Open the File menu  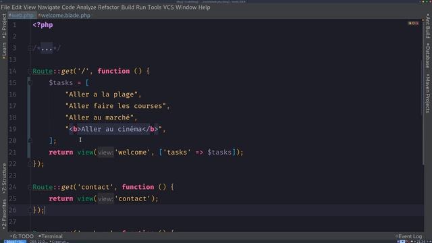tap(5, 7)
